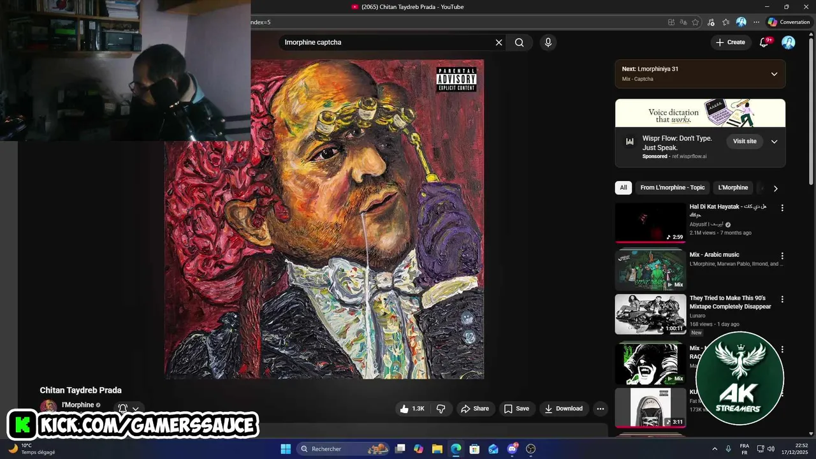Open the Edge profile avatar
816x459 pixels.
tap(741, 22)
